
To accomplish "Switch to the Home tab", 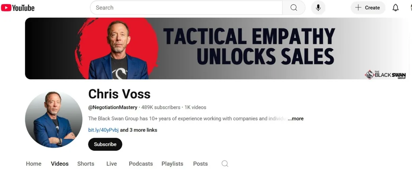I will [x=34, y=164].
